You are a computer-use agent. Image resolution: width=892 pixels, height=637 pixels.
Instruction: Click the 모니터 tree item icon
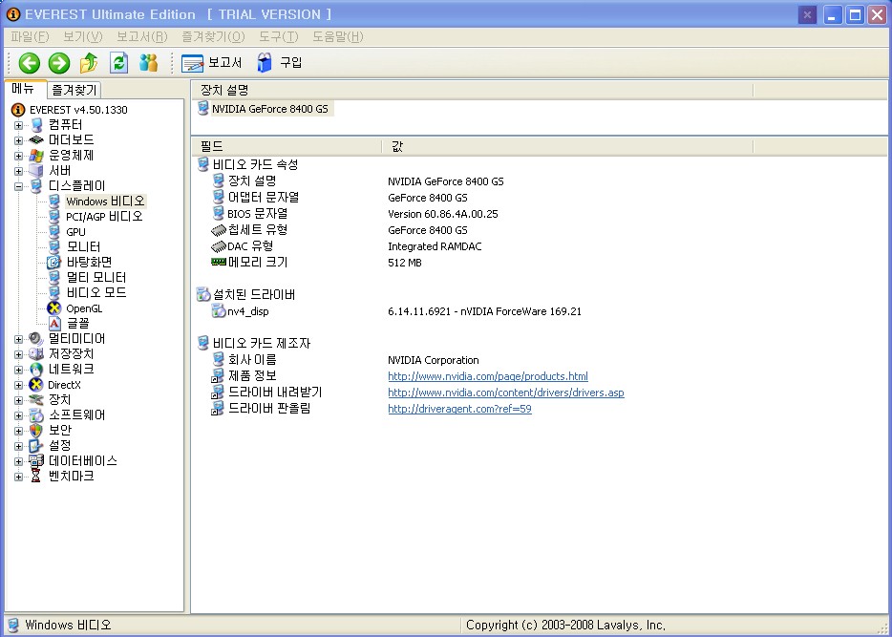click(54, 246)
